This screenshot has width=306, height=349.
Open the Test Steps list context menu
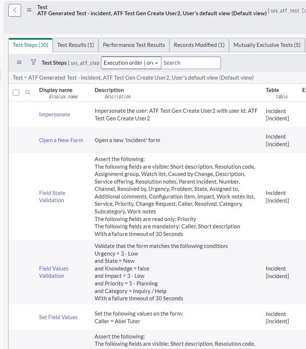click(19, 63)
